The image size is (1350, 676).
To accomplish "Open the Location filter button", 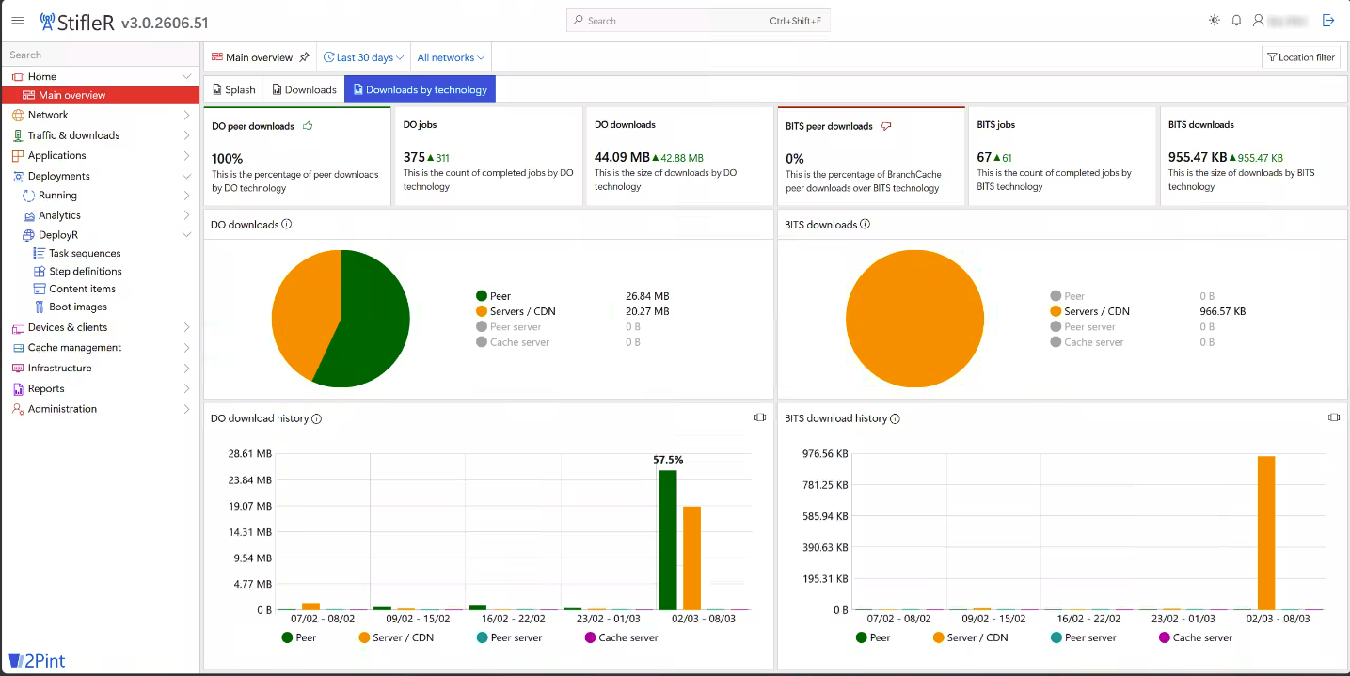I will tap(1301, 57).
